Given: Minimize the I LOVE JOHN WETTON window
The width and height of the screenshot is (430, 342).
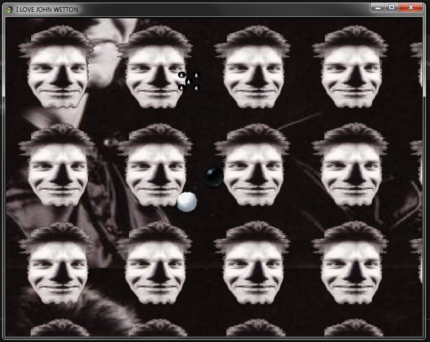Looking at the screenshot, I should click(x=377, y=8).
